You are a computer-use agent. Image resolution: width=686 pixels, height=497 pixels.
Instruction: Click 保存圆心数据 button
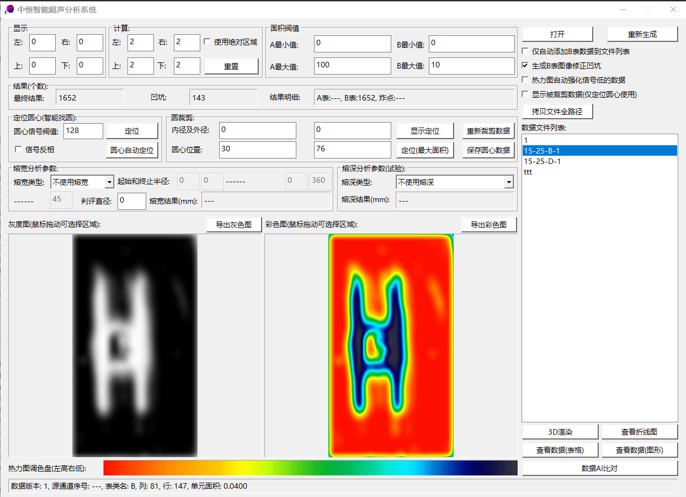(x=488, y=150)
